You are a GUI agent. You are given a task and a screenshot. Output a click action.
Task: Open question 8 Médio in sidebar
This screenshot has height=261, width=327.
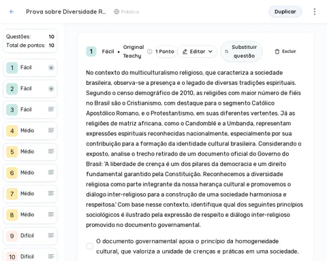point(30,215)
